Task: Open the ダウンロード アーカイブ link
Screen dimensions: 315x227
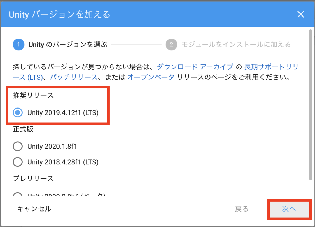Action: [195, 67]
